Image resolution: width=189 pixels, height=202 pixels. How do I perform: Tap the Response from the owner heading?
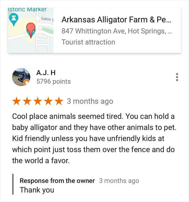coord(57,181)
